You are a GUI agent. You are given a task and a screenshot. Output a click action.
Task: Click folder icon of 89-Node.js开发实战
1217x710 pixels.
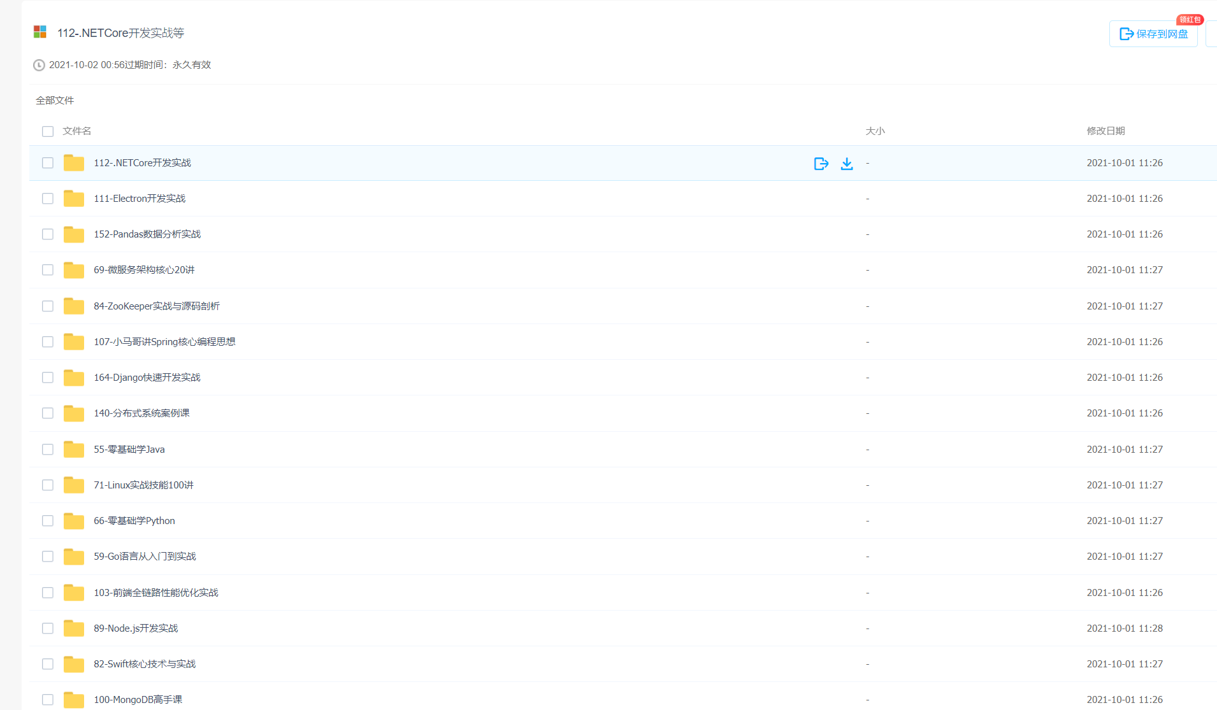pyautogui.click(x=74, y=628)
